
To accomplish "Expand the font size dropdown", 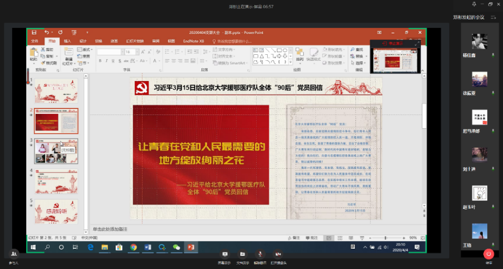I will click(x=135, y=52).
